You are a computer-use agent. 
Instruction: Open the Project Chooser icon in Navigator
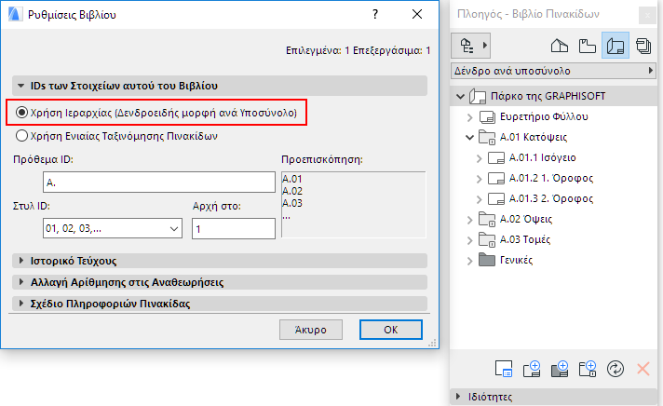tap(467, 46)
